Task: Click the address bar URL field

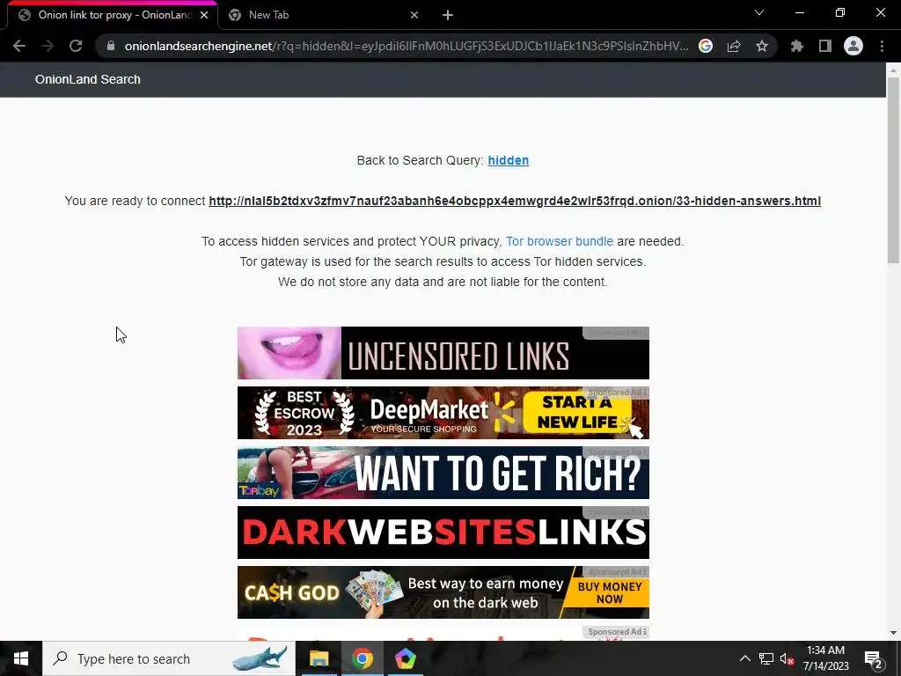Action: point(406,46)
